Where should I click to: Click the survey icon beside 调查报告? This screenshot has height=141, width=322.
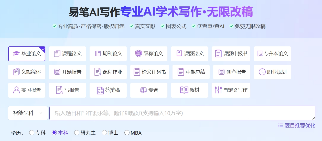(x=221, y=72)
